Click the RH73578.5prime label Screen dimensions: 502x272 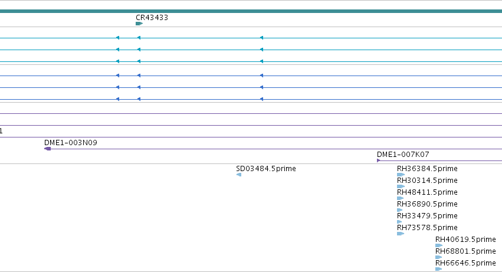(427, 228)
